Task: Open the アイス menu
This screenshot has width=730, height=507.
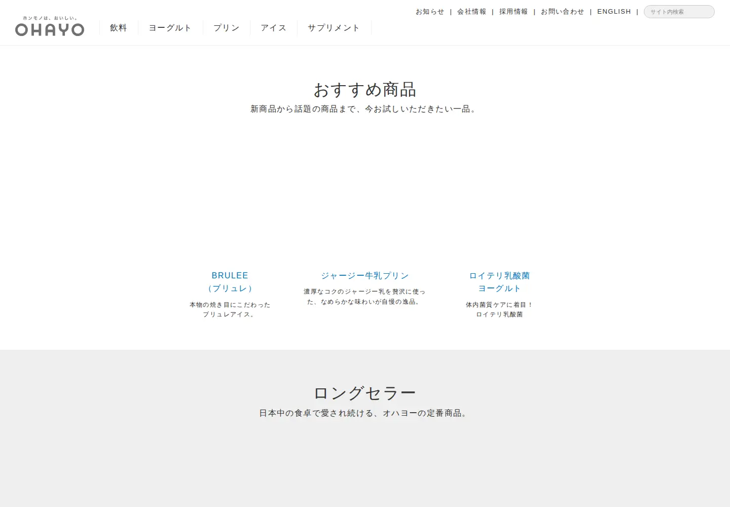Action: pyautogui.click(x=274, y=28)
